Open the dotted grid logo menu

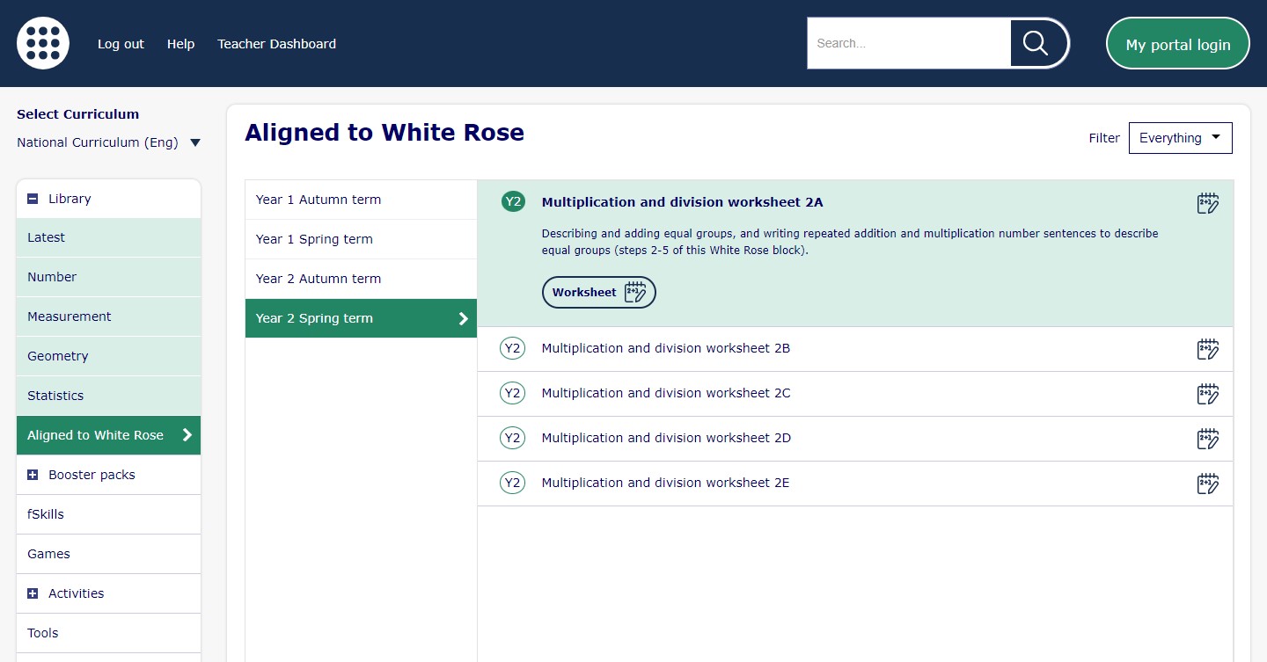[x=43, y=43]
